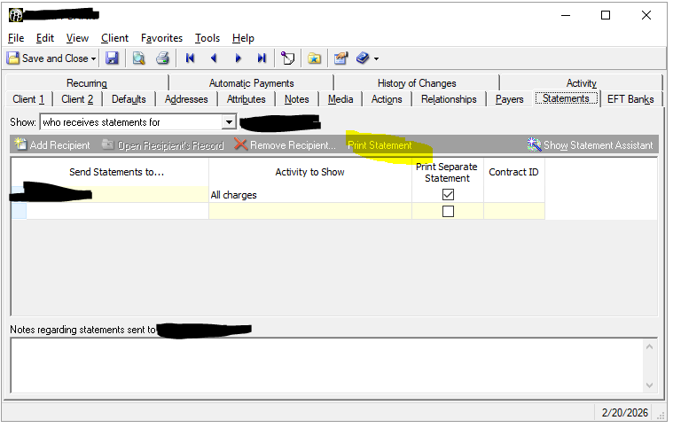The image size is (673, 428).
Task: Click the empty recipient cell in second row
Action: point(117,212)
